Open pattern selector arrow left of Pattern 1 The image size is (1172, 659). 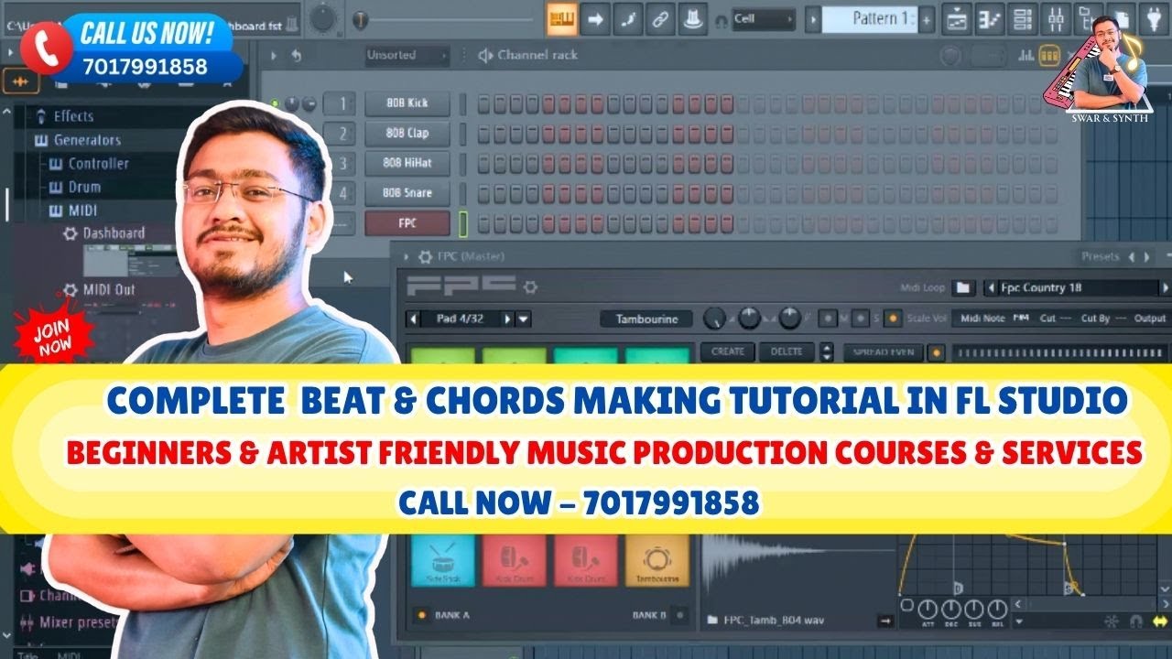(x=812, y=19)
